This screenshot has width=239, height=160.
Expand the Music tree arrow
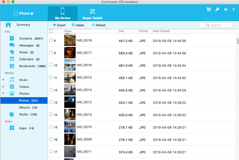click(x=3, y=80)
